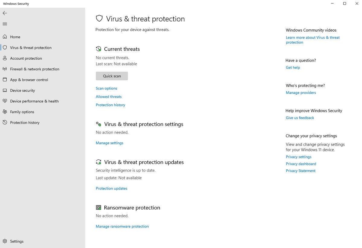Click Device performance & health heart icon
The height and width of the screenshot is (248, 362).
pos(5,101)
